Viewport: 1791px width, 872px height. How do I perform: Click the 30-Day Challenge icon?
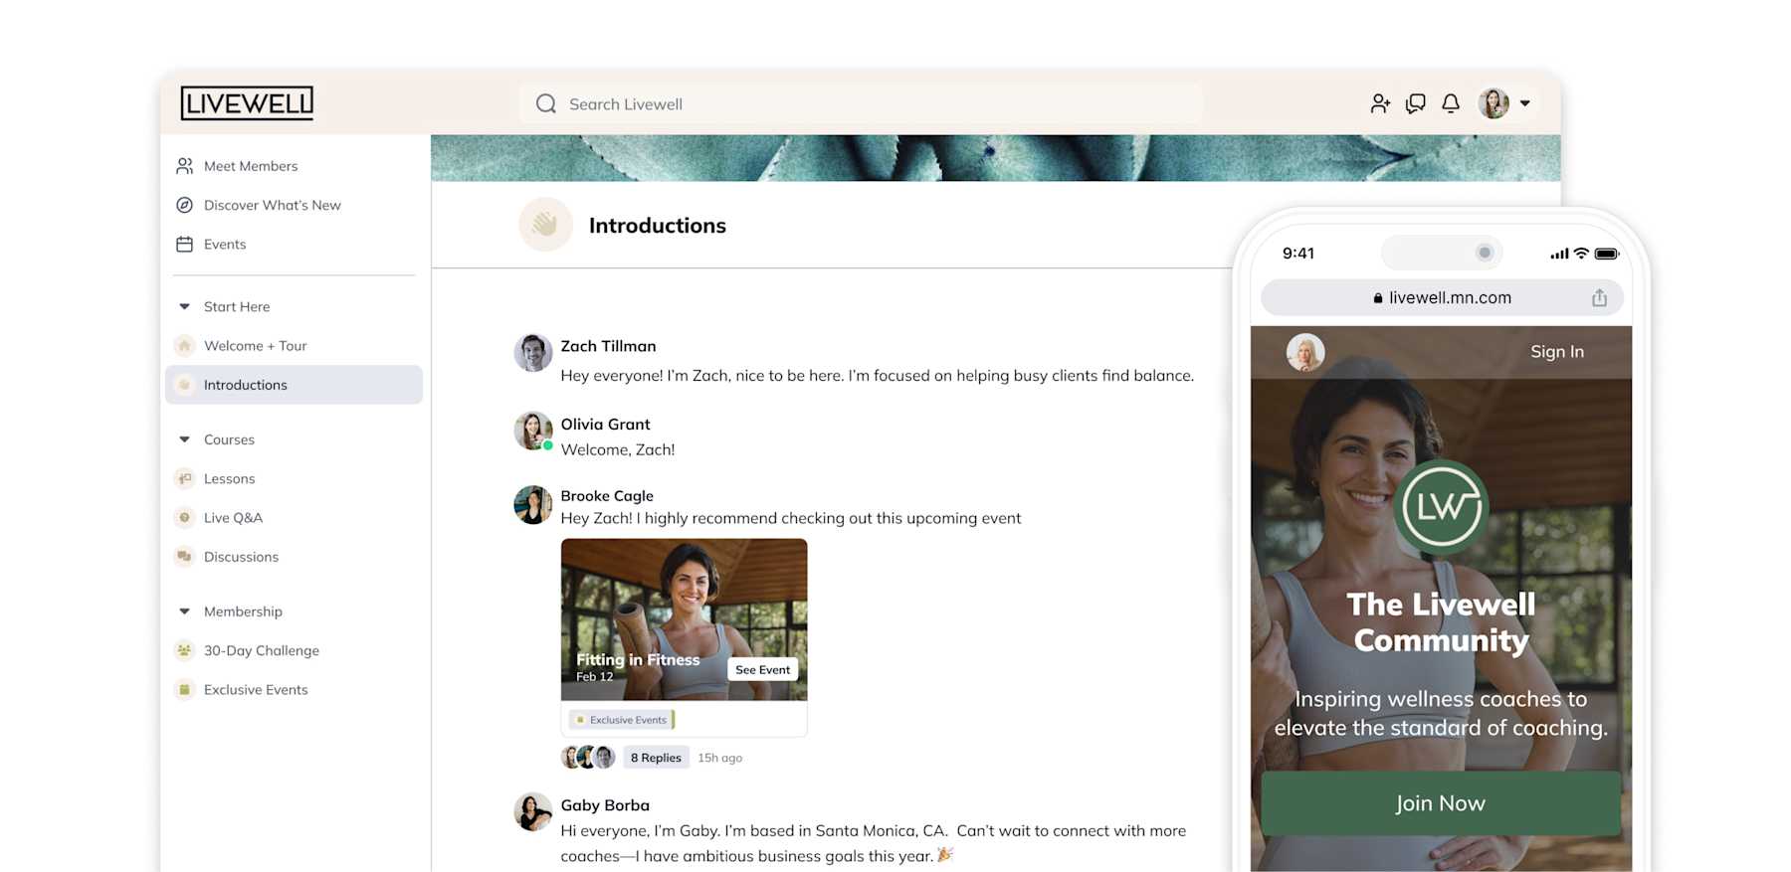[184, 650]
